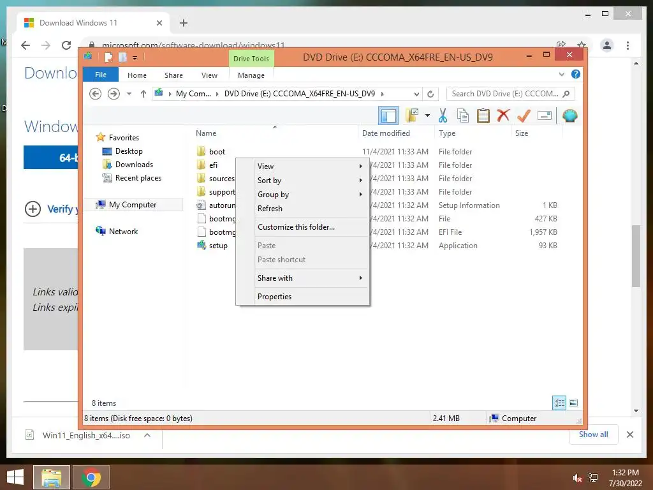The image size is (653, 490).
Task: Switch to the View ribbon tab
Action: [x=209, y=75]
